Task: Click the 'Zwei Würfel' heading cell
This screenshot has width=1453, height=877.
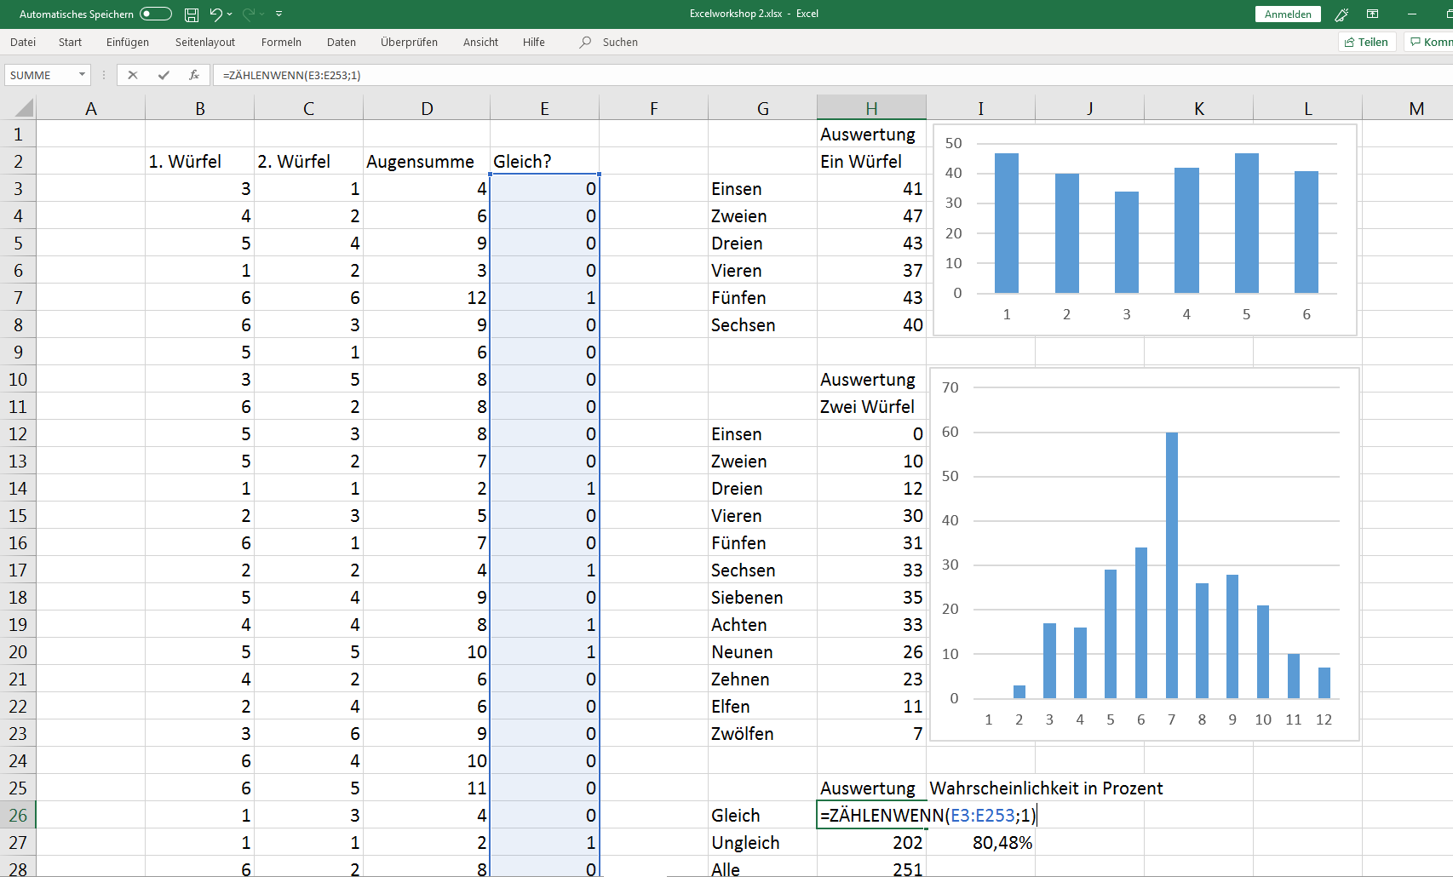Action: pyautogui.click(x=871, y=406)
